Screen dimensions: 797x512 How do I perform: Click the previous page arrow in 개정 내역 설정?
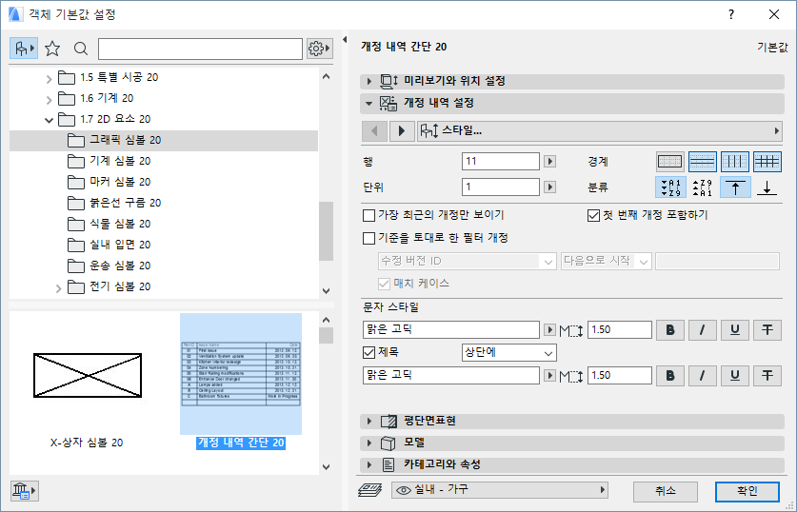pos(374,131)
